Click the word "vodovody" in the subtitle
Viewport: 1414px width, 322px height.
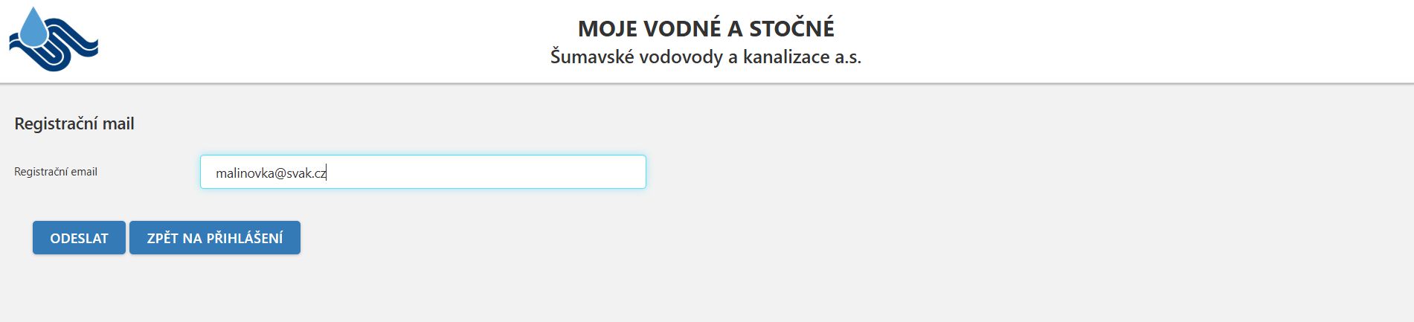680,57
